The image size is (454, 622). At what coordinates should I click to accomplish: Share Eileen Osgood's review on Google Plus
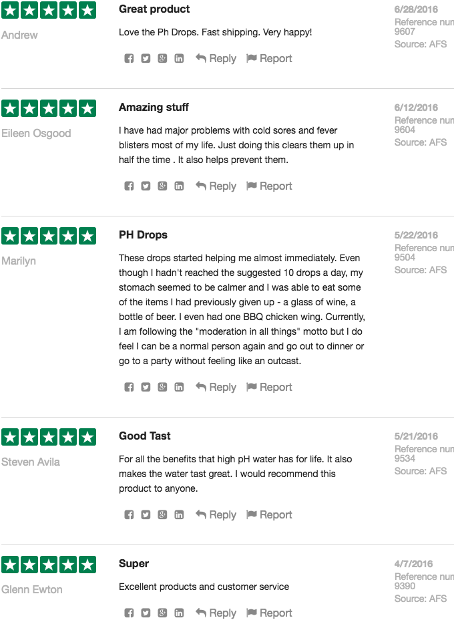pos(162,186)
